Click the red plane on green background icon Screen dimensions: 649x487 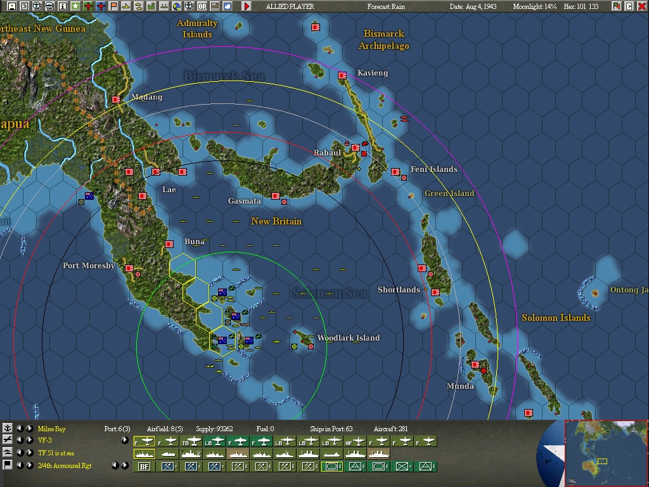(x=88, y=6)
